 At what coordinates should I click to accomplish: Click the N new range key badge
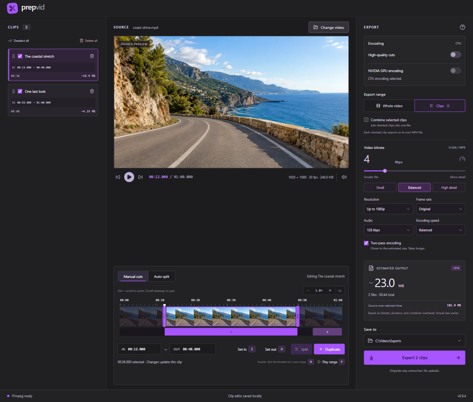coord(311,362)
